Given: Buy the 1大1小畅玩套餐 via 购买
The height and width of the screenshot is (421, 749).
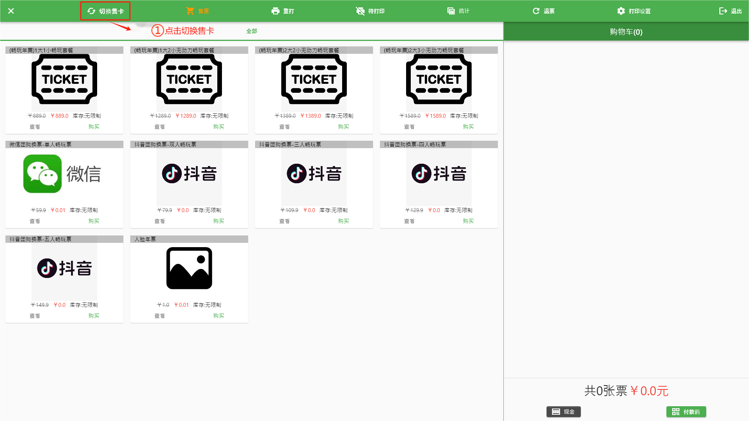Looking at the screenshot, I should [x=94, y=127].
